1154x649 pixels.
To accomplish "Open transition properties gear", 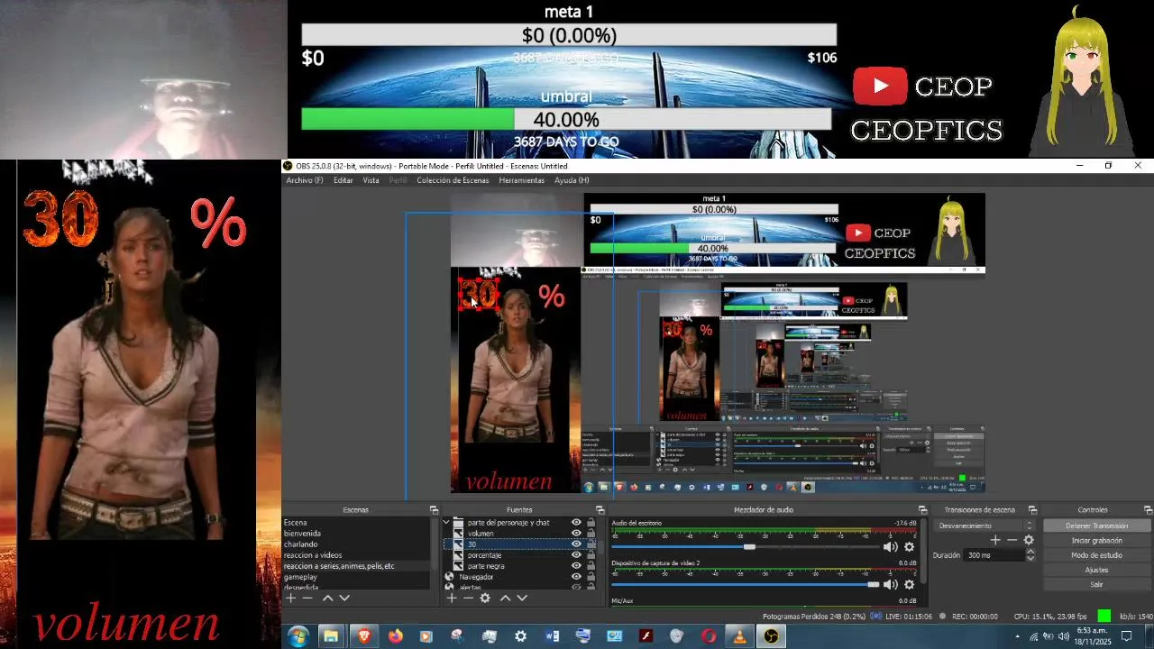I will (1029, 540).
